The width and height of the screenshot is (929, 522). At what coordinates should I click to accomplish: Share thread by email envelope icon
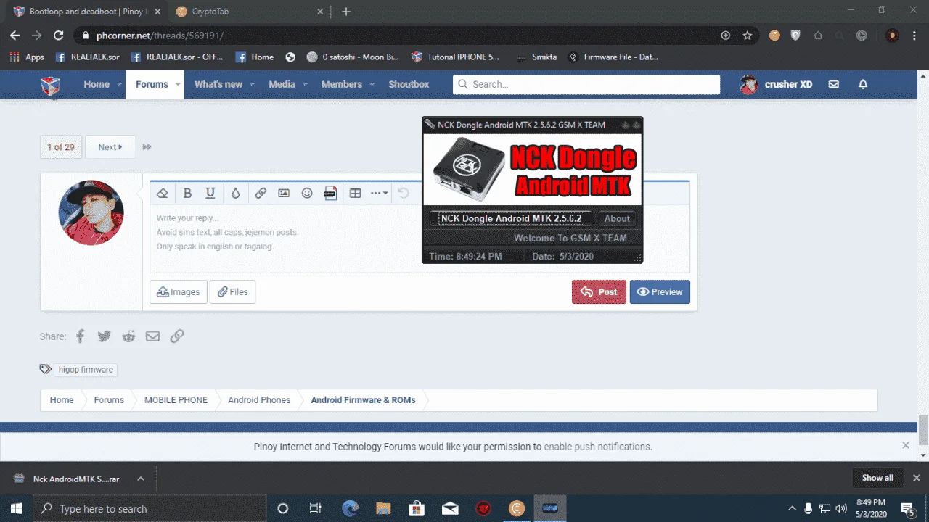point(152,336)
